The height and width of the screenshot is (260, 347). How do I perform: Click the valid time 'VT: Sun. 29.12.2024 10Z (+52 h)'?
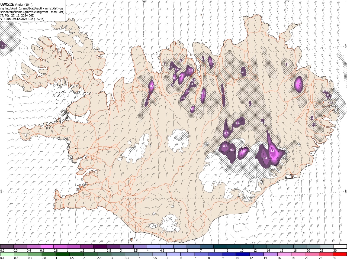pyautogui.click(x=22, y=19)
